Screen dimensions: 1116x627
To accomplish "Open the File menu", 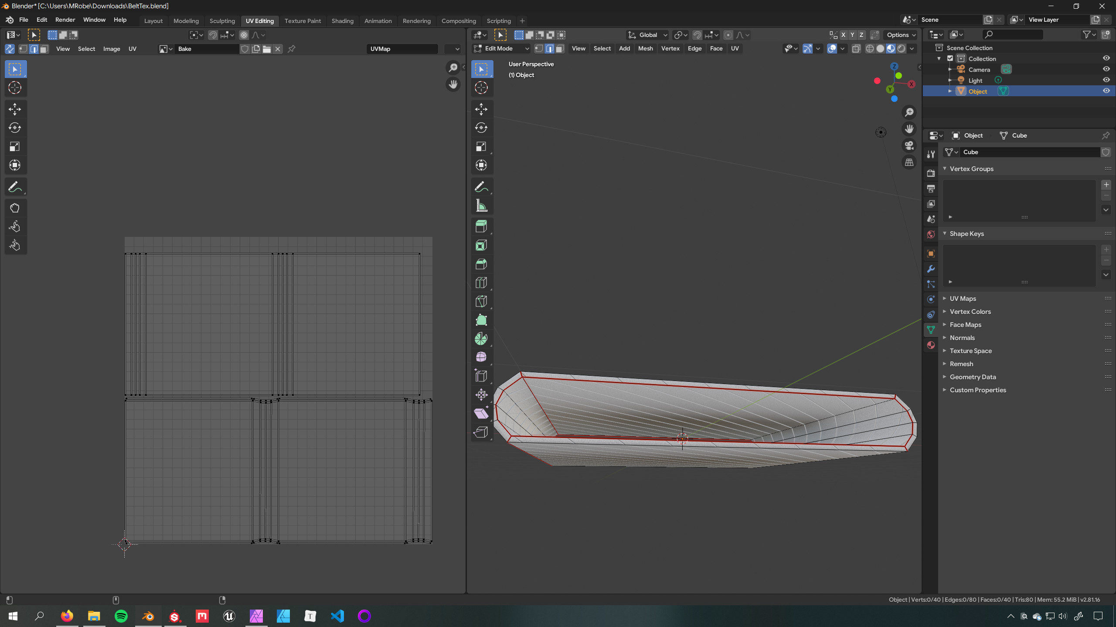I will tap(24, 20).
